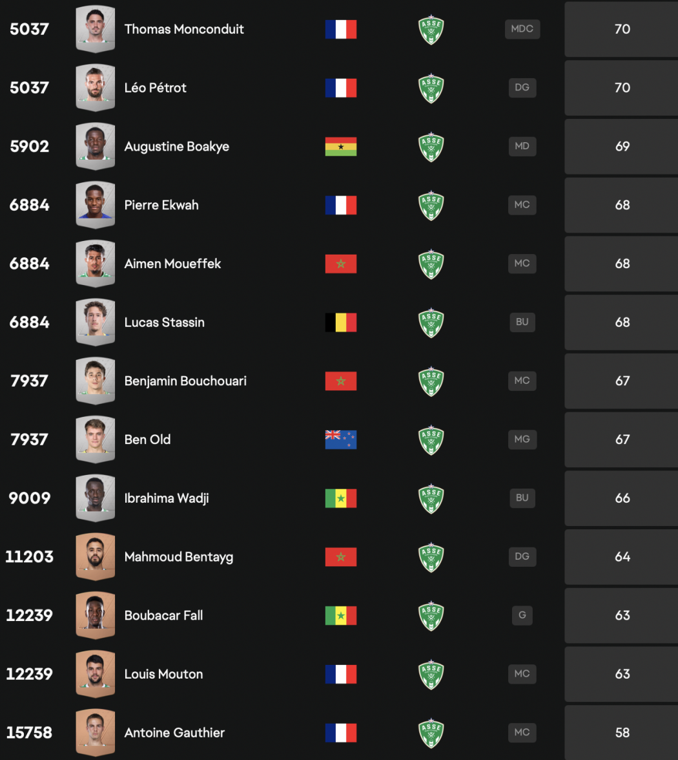The image size is (678, 760).
Task: Open Benjamin Bouchouari's player profile link
Action: 185,381
